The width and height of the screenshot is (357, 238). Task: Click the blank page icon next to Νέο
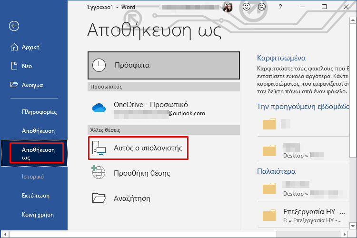coord(14,66)
